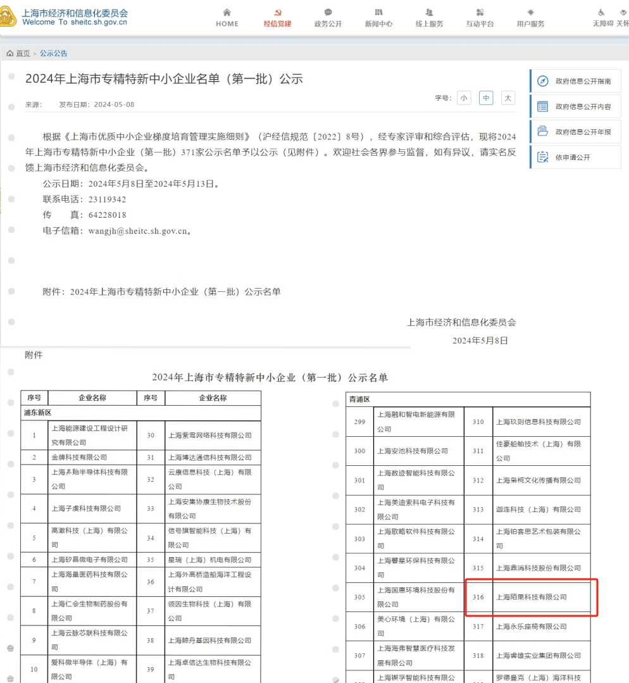This screenshot has width=629, height=683.
Task: Click the 无障碍 wheelchair accessibility icon
Action: coord(601,12)
